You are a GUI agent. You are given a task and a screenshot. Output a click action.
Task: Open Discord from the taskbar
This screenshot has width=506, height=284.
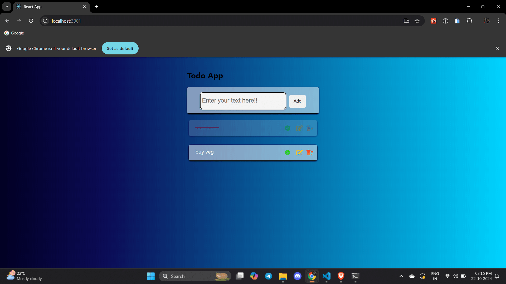pos(298,276)
